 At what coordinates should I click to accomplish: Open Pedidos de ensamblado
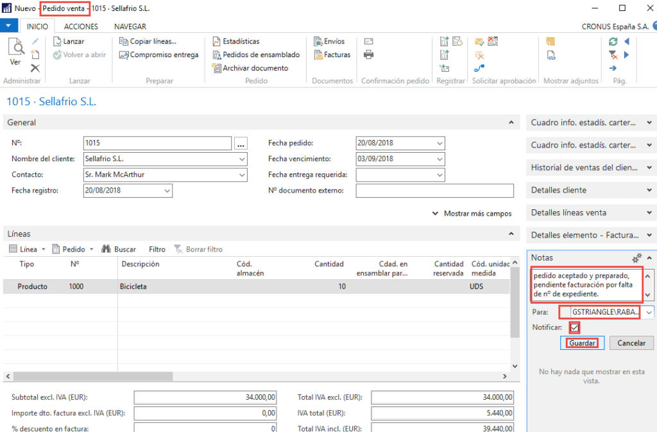pos(217,55)
